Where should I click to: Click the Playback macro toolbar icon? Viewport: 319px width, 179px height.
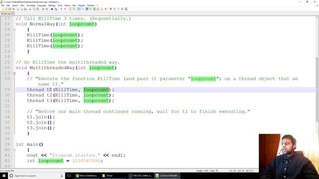click(x=119, y=9)
